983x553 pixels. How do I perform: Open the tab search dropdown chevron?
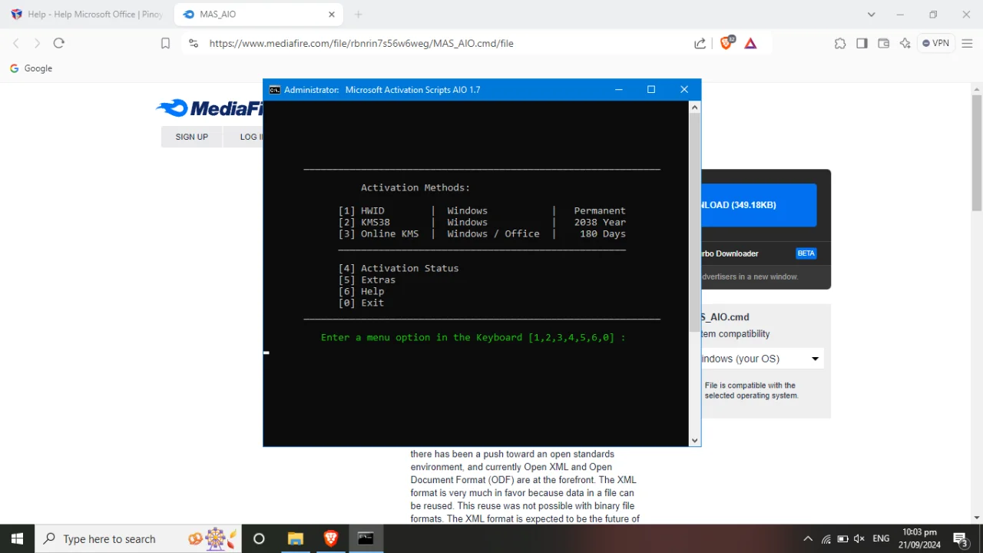tap(871, 15)
